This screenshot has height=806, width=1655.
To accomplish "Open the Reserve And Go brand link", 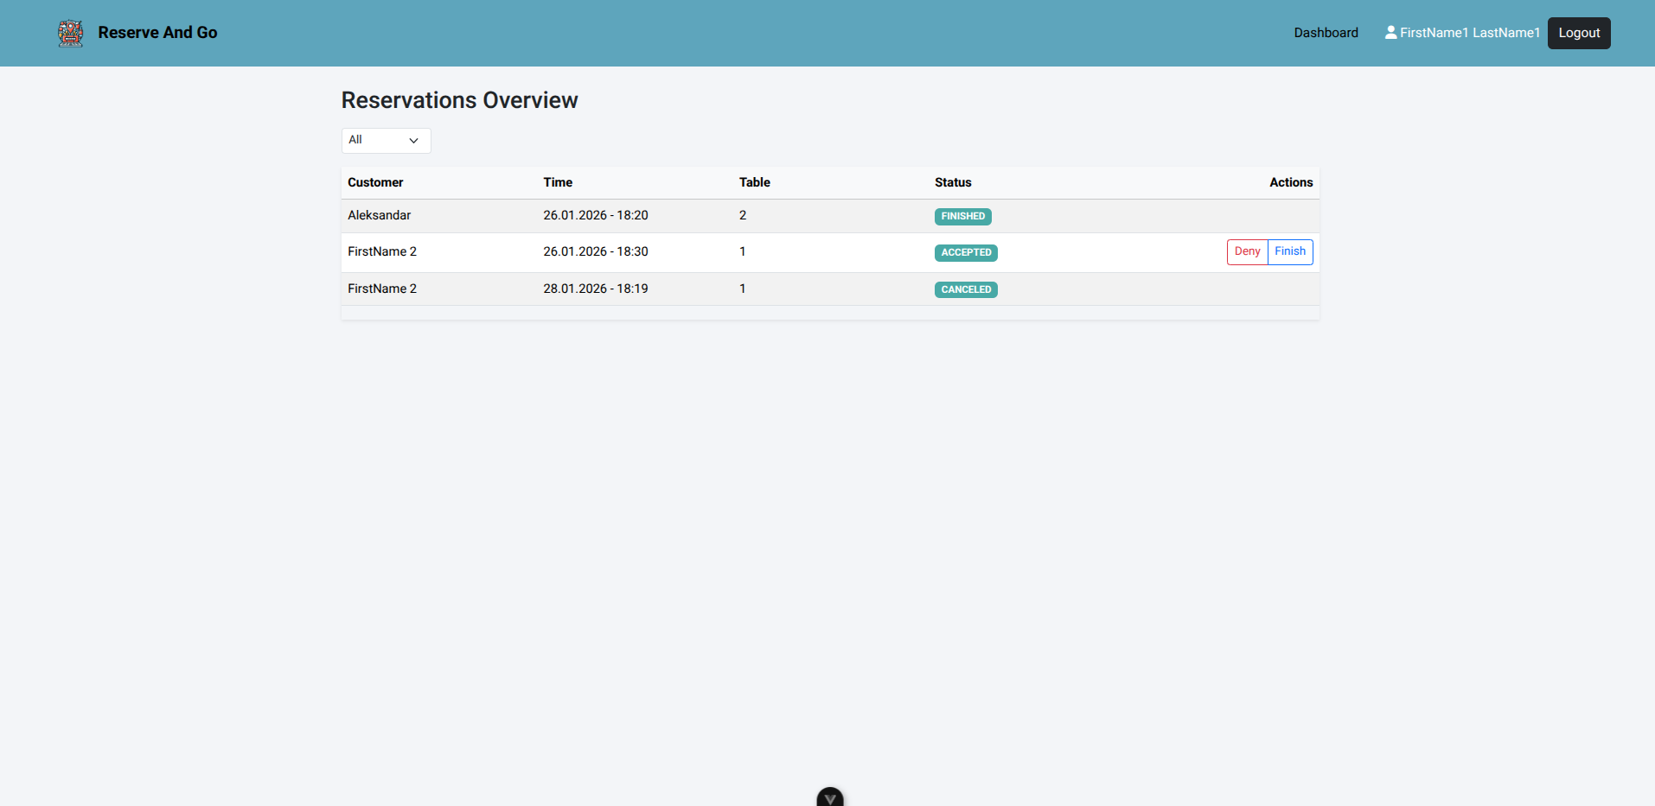I will (x=157, y=33).
